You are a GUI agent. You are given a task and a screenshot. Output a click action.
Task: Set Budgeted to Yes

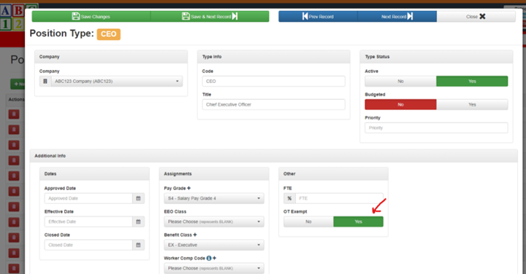[472, 105]
